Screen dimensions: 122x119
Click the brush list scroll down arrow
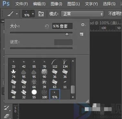tap(73, 97)
